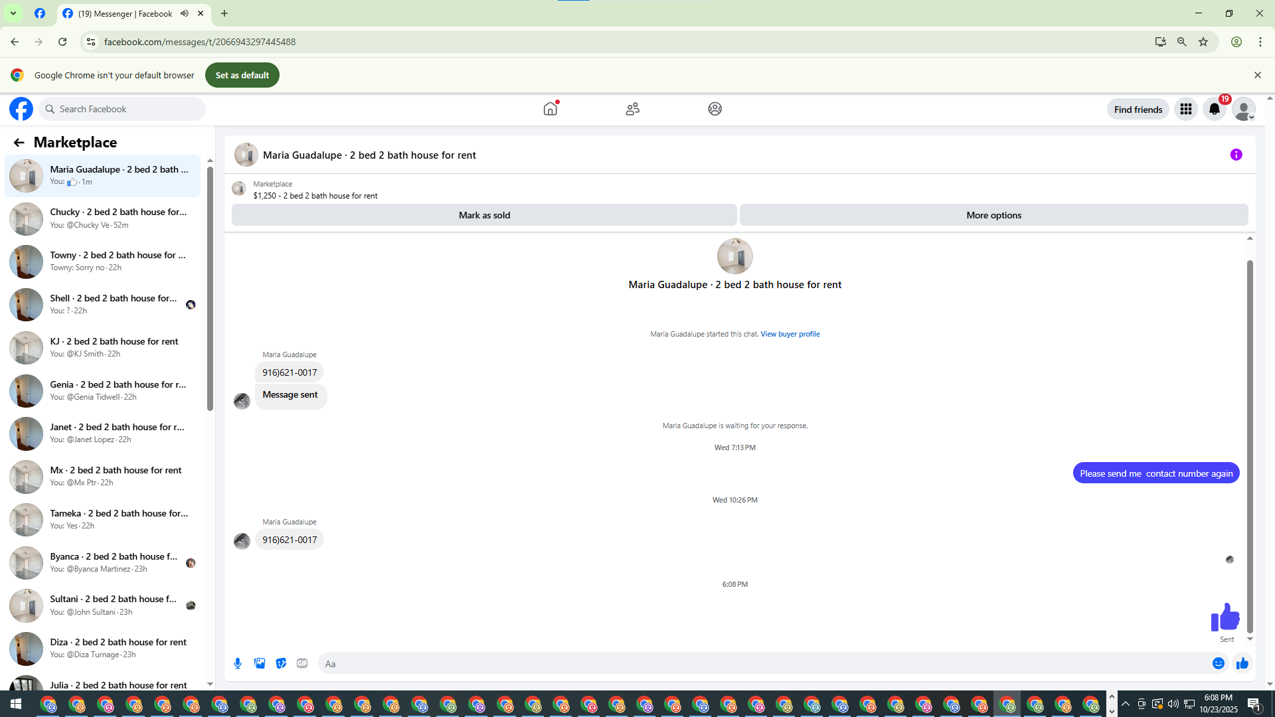1275x717 pixels.
Task: Click the Mark as sold button
Action: (x=484, y=215)
